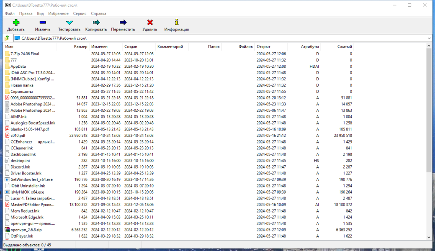Open the Файл menu
Image resolution: width=435 pixels, height=251 pixels.
[10, 13]
